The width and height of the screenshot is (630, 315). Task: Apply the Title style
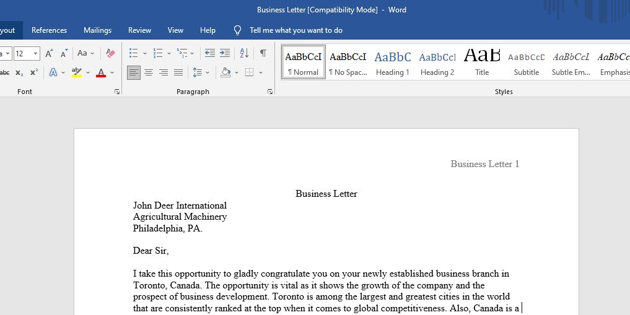pos(482,63)
